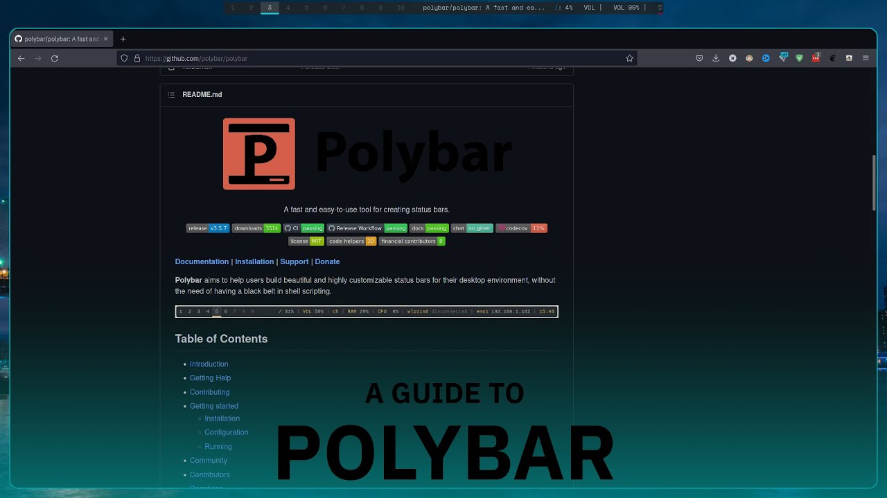
Task: Click the README.md file header
Action: coord(202,95)
